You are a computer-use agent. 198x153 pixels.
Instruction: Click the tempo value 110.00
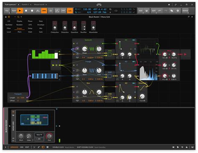(x=87, y=9)
